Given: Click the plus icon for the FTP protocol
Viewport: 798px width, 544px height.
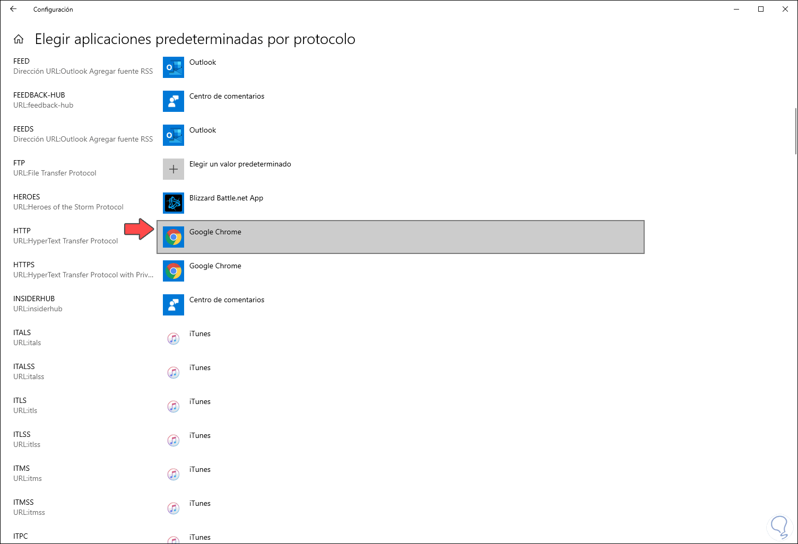Looking at the screenshot, I should pyautogui.click(x=174, y=169).
